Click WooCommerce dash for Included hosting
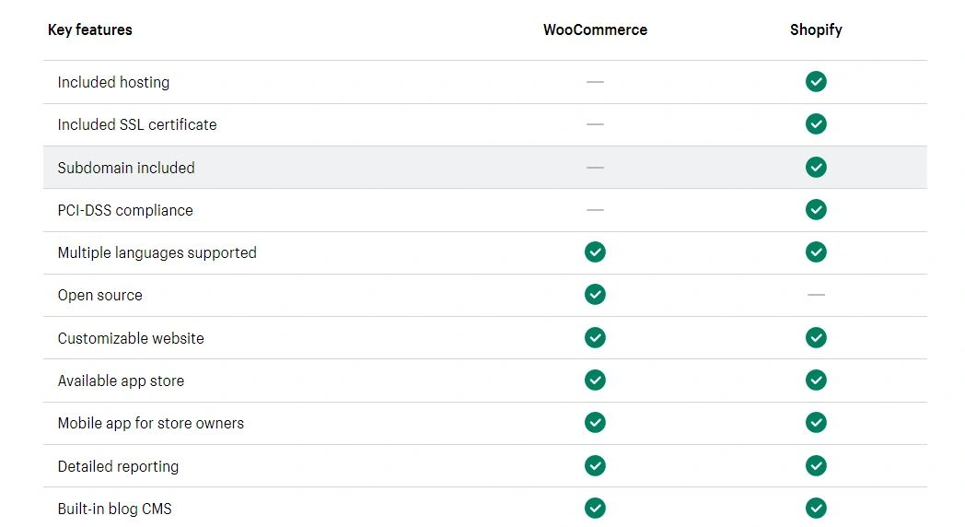This screenshot has width=965, height=527. point(595,82)
